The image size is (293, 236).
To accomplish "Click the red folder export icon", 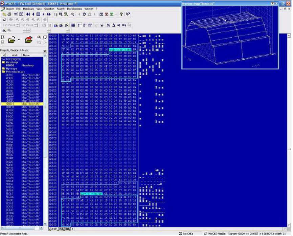I will pos(29,40).
